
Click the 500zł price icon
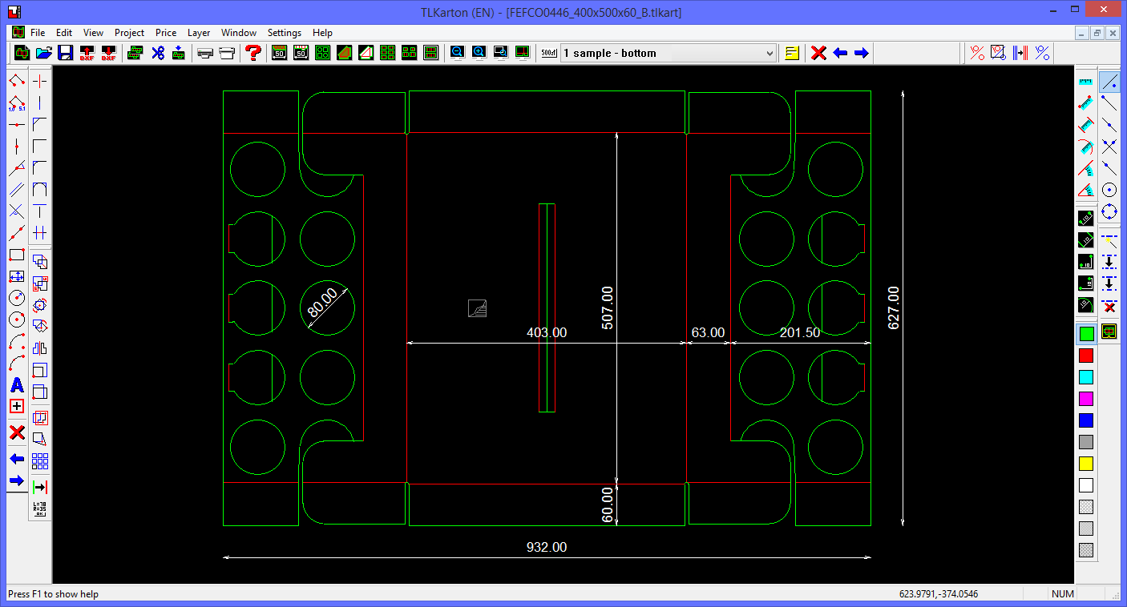(x=549, y=53)
